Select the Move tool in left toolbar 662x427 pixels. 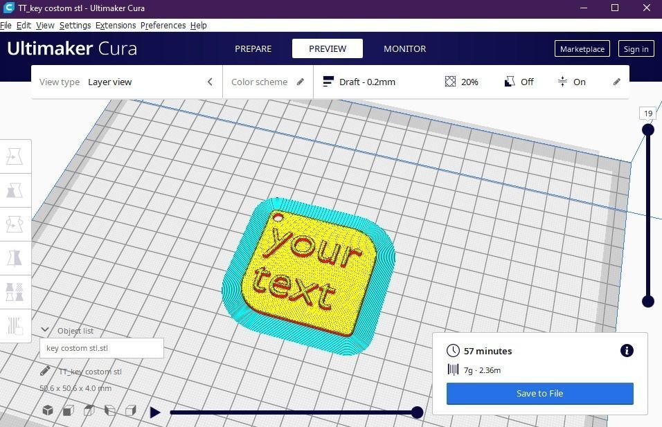[x=15, y=156]
